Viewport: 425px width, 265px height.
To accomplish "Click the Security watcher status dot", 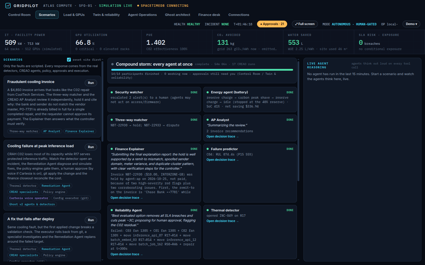I will (x=112, y=92).
